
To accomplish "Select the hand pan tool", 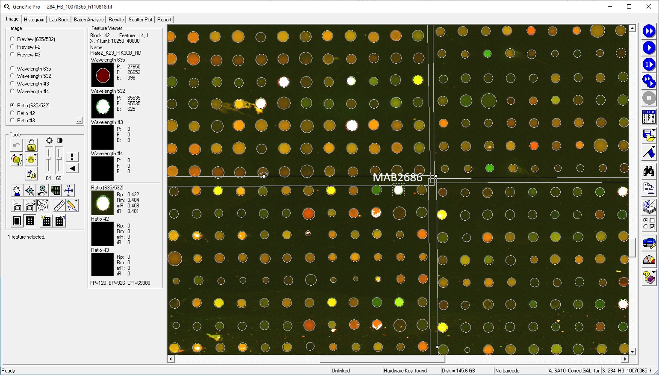I will 16,191.
